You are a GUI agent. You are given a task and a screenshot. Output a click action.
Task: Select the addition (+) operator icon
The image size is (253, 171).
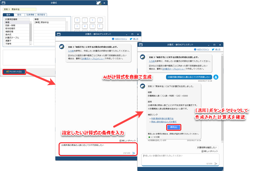77,20
